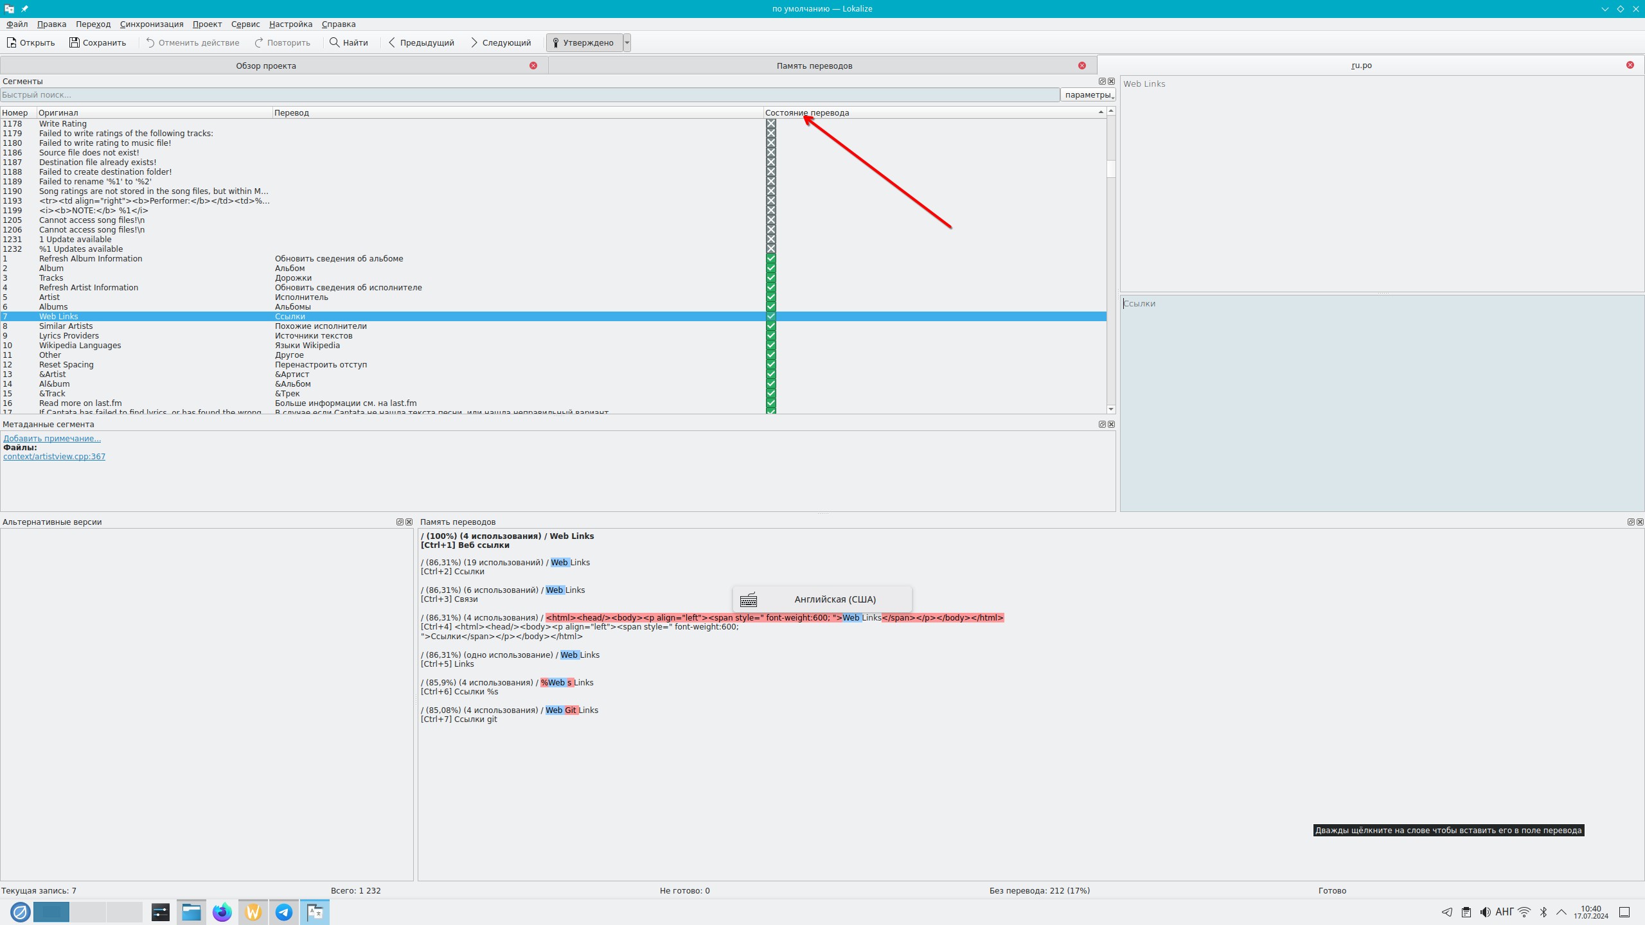Expand the dropdown arrow next to Утверждено
Image resolution: width=1645 pixels, height=925 pixels.
pos(627,42)
